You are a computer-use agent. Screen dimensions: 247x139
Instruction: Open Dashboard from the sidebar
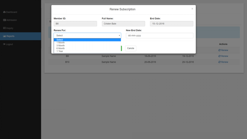(11, 12)
